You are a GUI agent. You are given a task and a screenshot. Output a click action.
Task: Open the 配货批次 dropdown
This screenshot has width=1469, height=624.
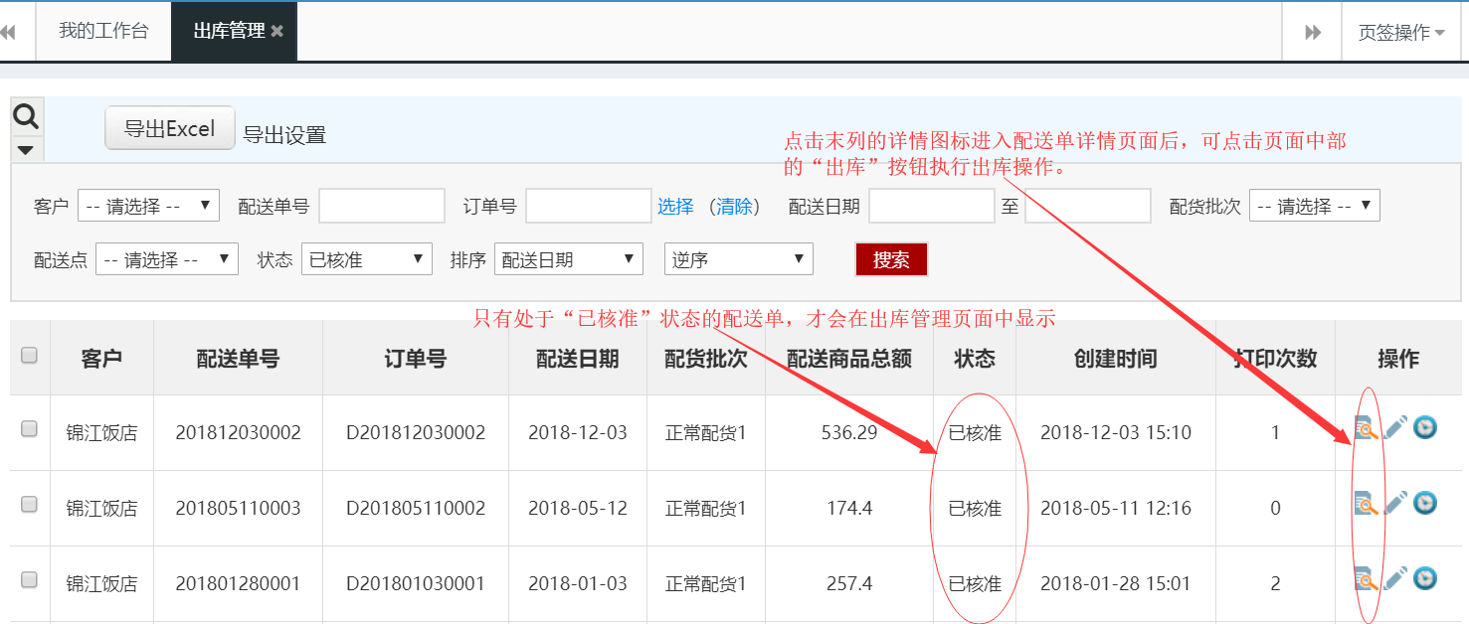(x=1315, y=207)
